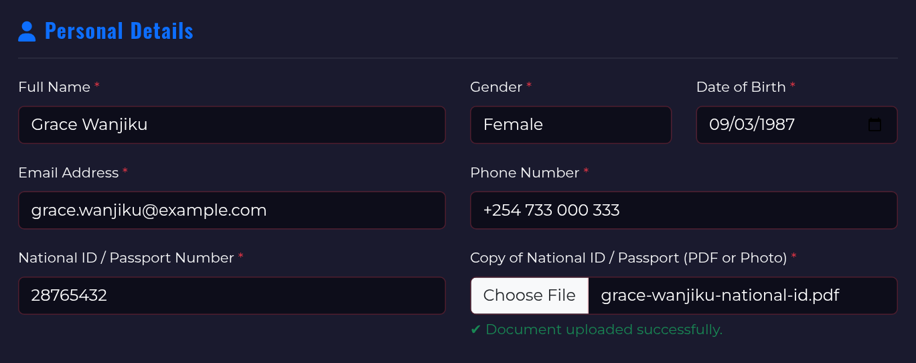Viewport: 916px width, 363px height.
Task: Click the Choose File button
Action: [529, 295]
